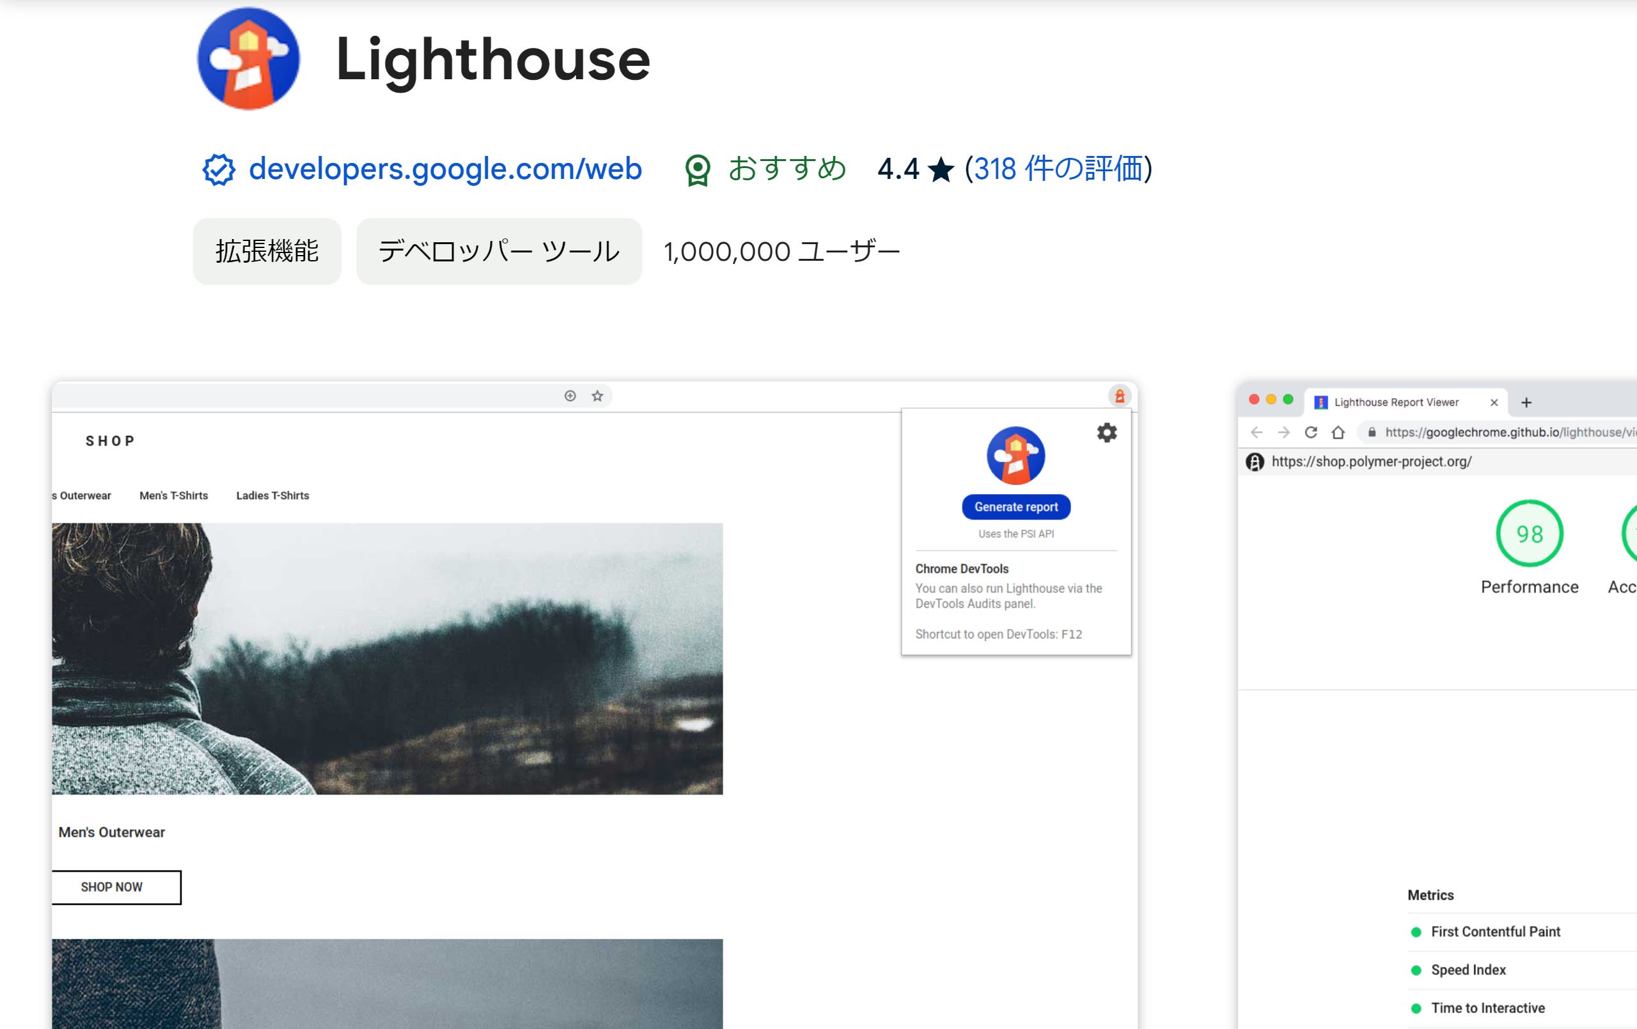Open a new tab with the plus button
Viewport: 1637px width, 1029px height.
1526,403
